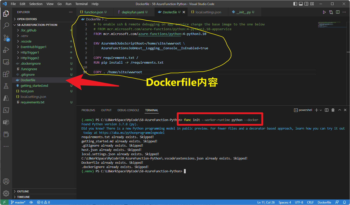The width and height of the screenshot is (350, 205).
Task: Open the Azure view icon
Action: (6, 98)
